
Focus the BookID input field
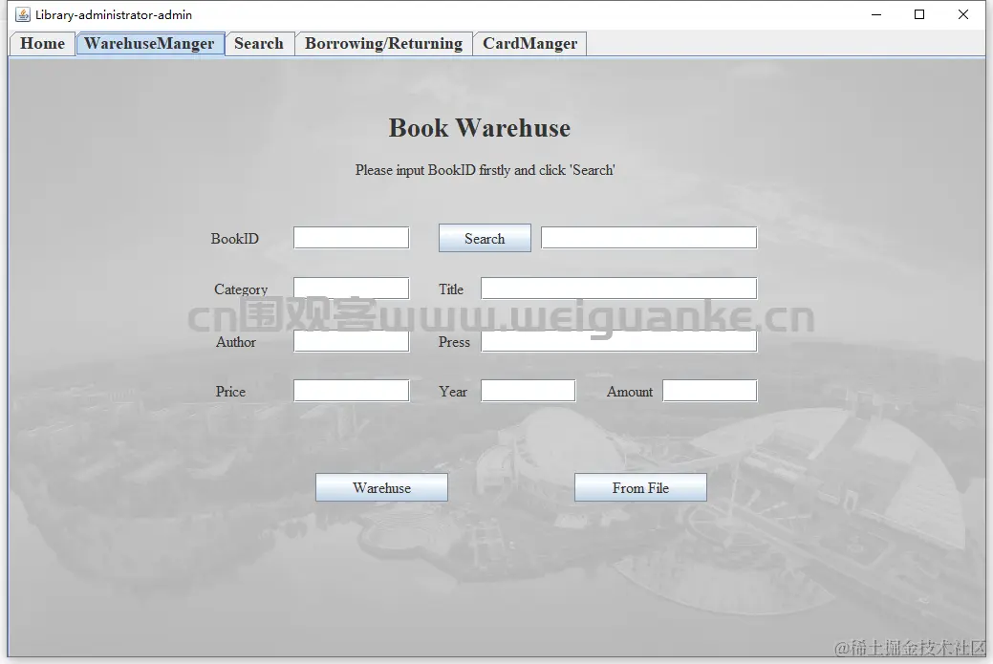pos(352,238)
